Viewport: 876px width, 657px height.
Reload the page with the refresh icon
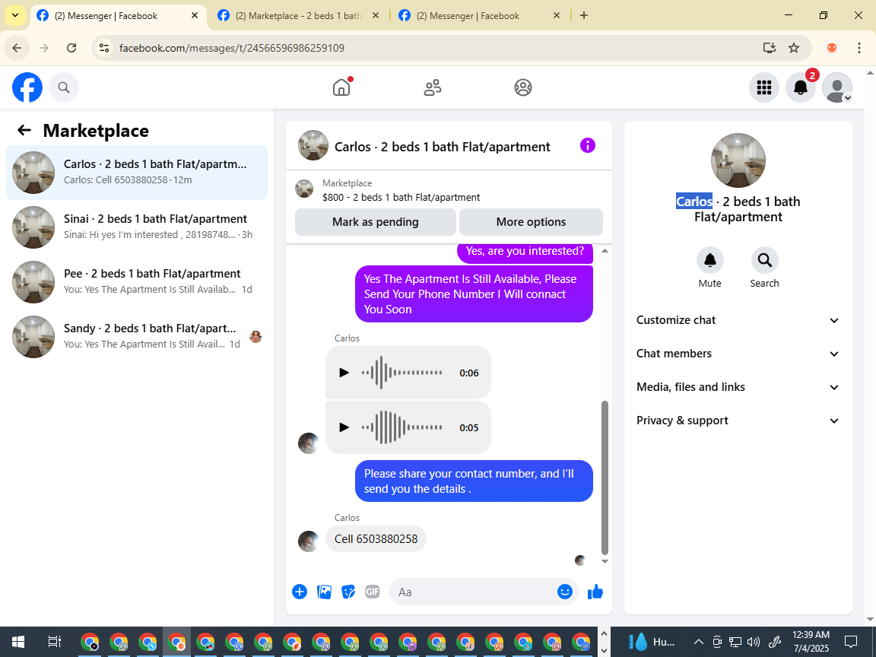click(71, 48)
